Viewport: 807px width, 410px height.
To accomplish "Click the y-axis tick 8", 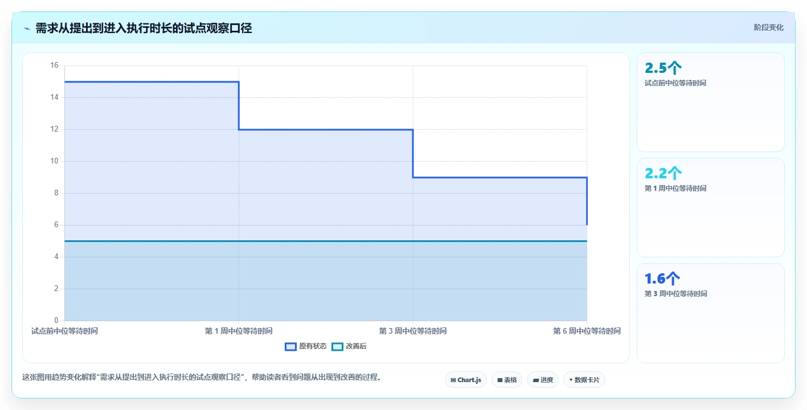I will tap(56, 193).
